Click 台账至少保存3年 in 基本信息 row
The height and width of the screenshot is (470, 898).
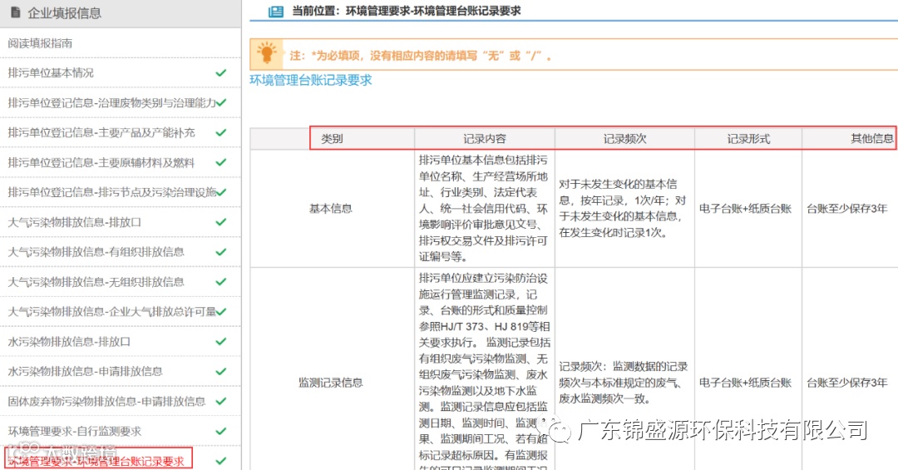click(847, 209)
